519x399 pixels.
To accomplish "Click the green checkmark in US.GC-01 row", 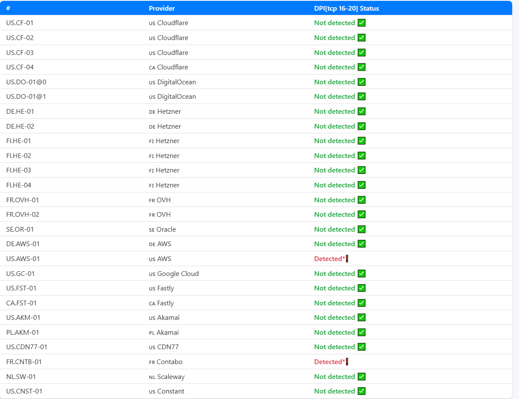I will [362, 273].
